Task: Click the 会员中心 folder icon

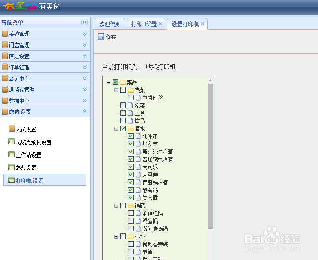Action: tap(5, 78)
